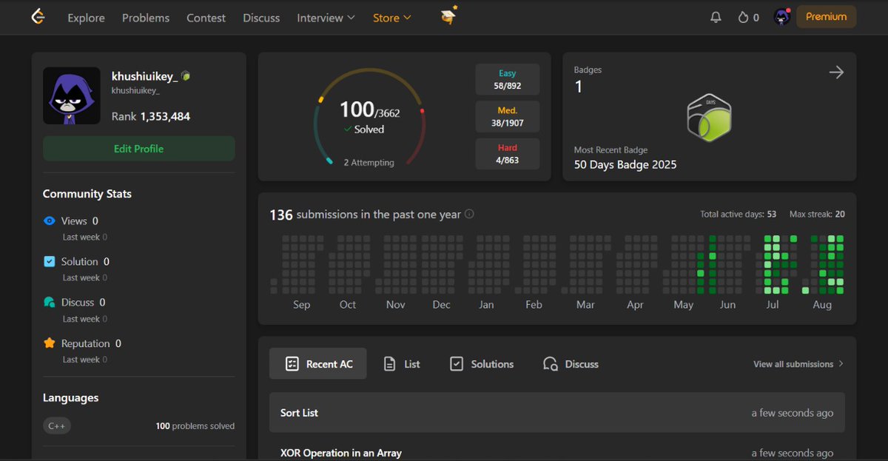Image resolution: width=888 pixels, height=461 pixels.
Task: Switch to the Discuss tab below the heatmap
Action: tap(571, 364)
